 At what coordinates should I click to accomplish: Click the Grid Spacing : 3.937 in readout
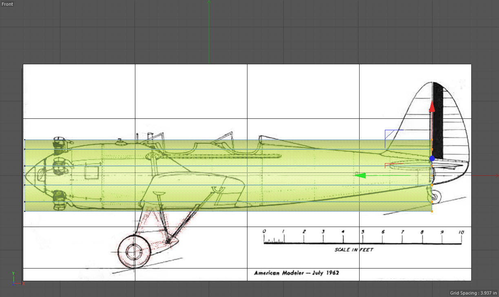click(473, 293)
